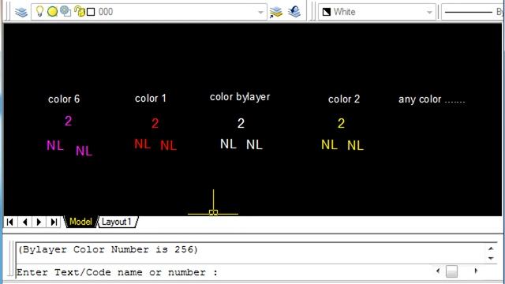This screenshot has width=505, height=284.
Task: Switch to the Layout1 tab
Action: 117,222
